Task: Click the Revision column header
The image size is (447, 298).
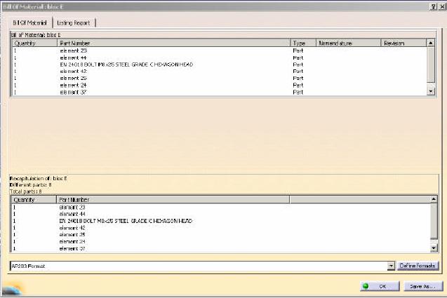Action: pos(403,43)
